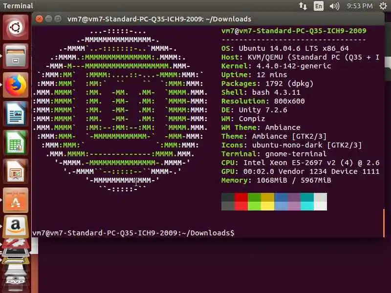Click the yellow color block
The image size is (391, 293).
tap(267, 202)
